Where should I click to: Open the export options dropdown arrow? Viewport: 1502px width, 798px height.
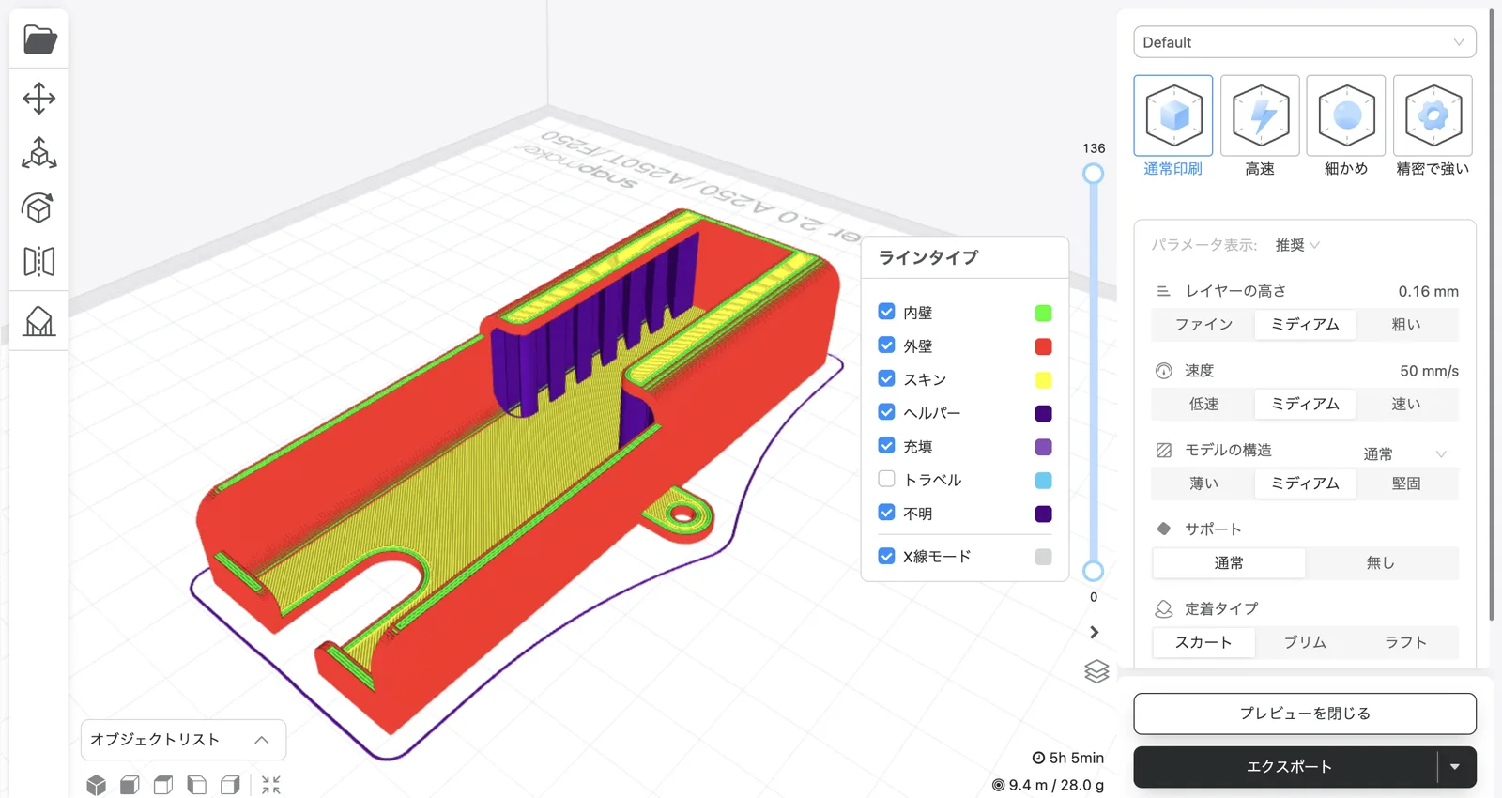coord(1455,767)
